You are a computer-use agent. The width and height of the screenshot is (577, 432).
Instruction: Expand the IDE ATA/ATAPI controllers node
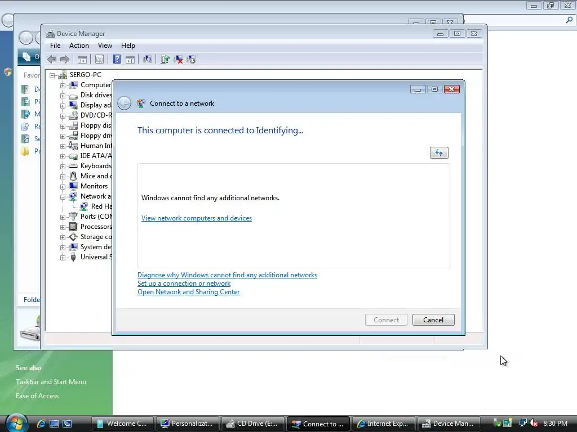(63, 156)
